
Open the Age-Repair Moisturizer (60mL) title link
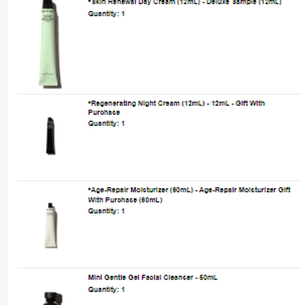[189, 195]
